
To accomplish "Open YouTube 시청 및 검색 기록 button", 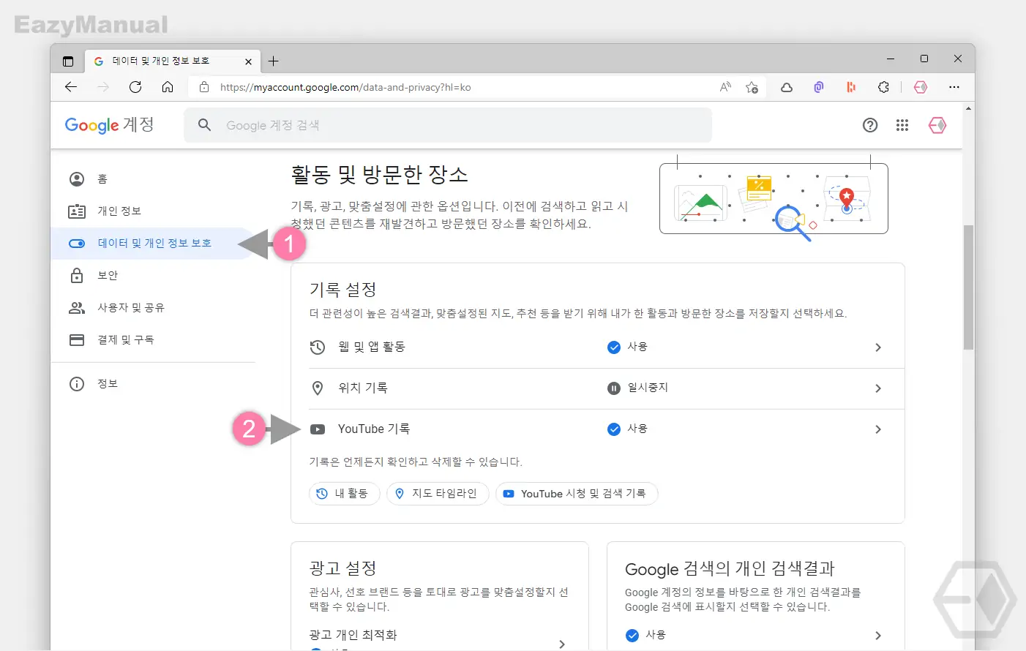I will click(x=577, y=494).
